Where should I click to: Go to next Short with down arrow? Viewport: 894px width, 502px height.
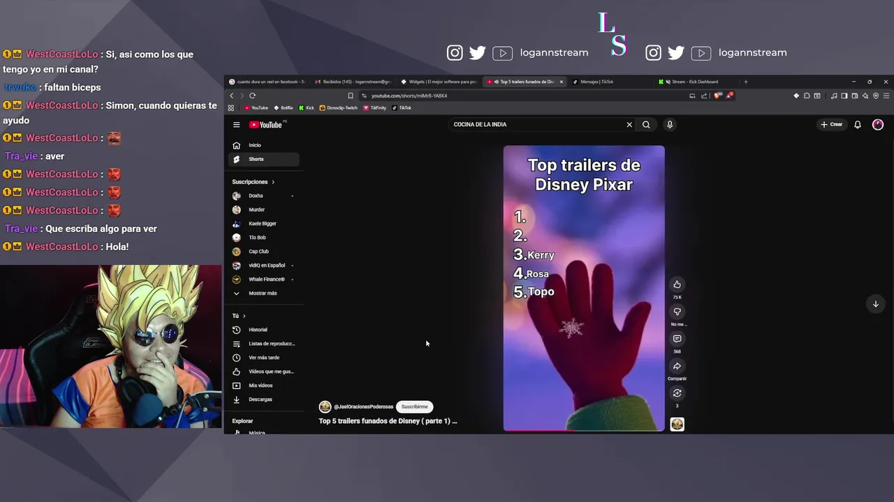point(875,304)
